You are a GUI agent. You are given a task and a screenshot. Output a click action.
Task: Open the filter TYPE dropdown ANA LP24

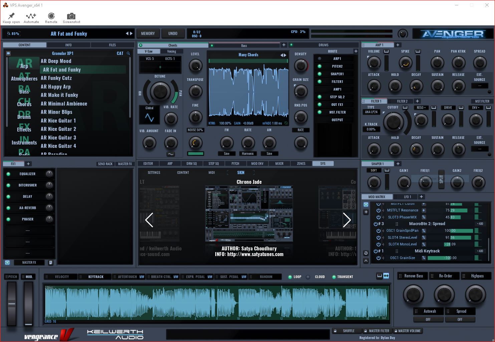click(x=371, y=112)
